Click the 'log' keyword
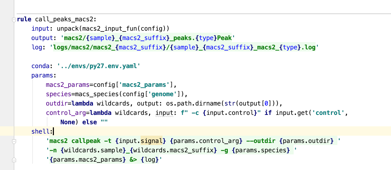The width and height of the screenshot is (391, 170). [x=37, y=47]
